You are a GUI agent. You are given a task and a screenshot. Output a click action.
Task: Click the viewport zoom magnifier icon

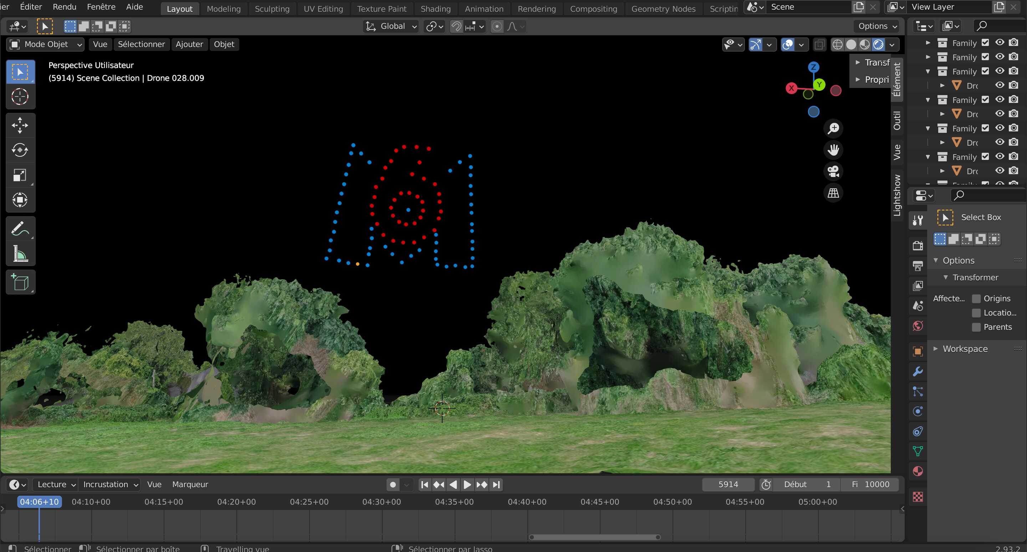833,128
